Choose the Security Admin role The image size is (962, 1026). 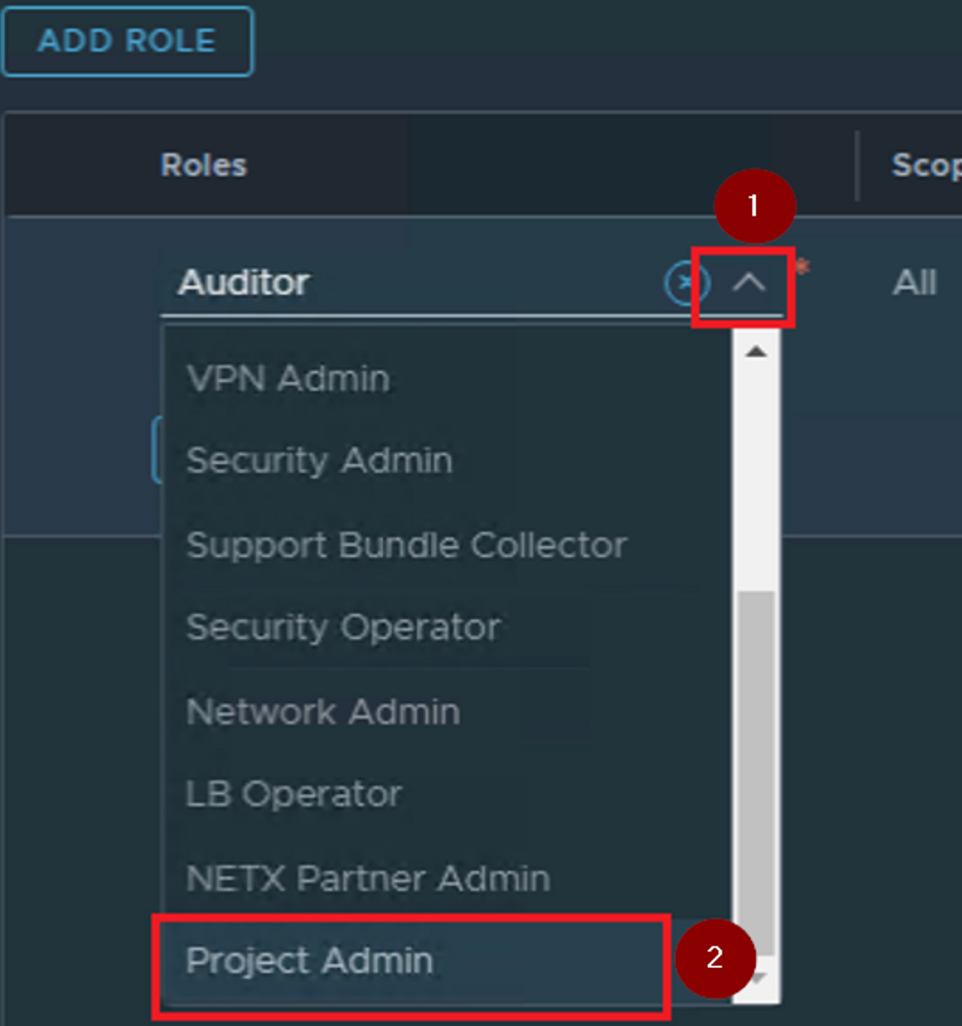coord(319,460)
